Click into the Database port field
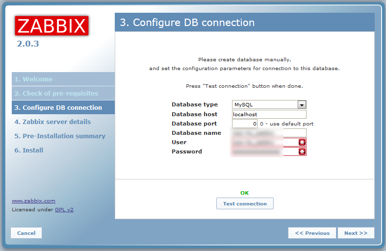Image resolution: width=386 pixels, height=251 pixels. tap(244, 124)
